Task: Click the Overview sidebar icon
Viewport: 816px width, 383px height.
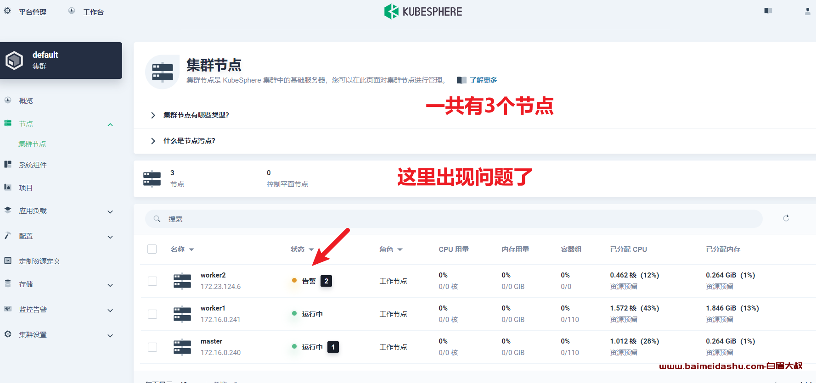Action: (8, 100)
